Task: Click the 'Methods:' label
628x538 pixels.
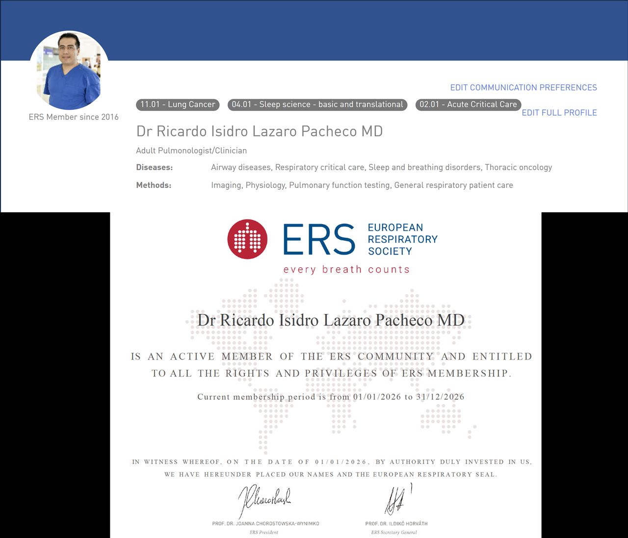Action: tap(154, 185)
